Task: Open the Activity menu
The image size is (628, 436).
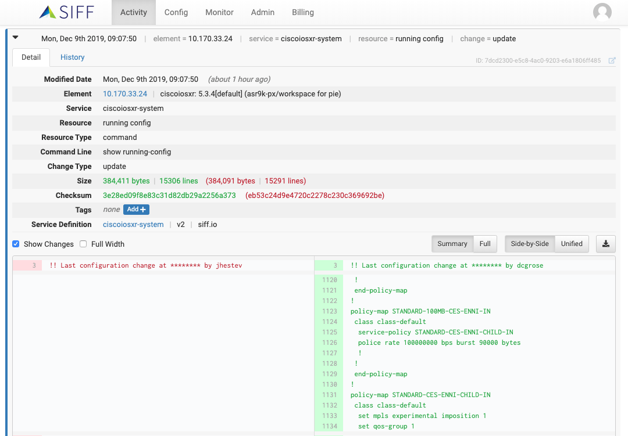Action: (x=133, y=12)
